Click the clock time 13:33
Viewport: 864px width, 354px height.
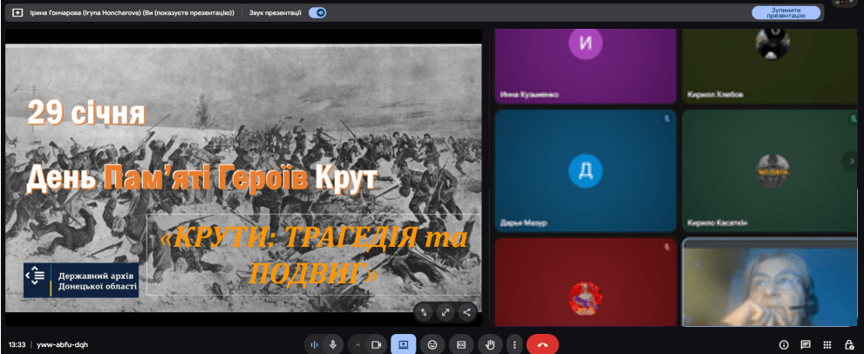pos(17,344)
